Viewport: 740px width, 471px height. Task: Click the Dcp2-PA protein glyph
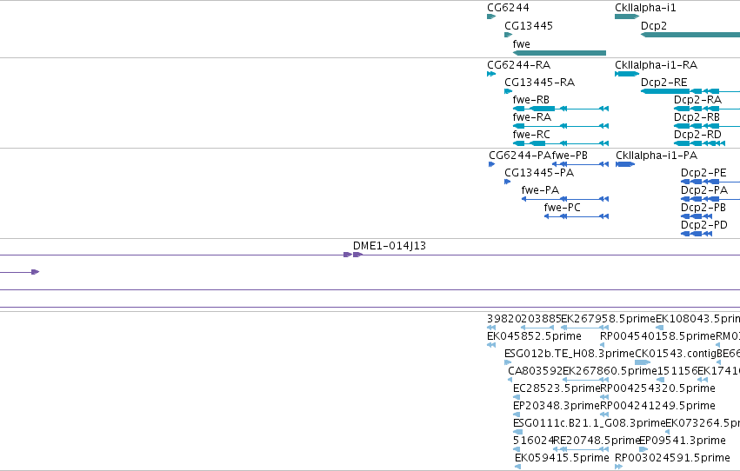click(x=710, y=199)
